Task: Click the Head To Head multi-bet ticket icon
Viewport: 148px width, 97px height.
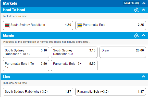Action: pyautogui.click(x=136, y=10)
